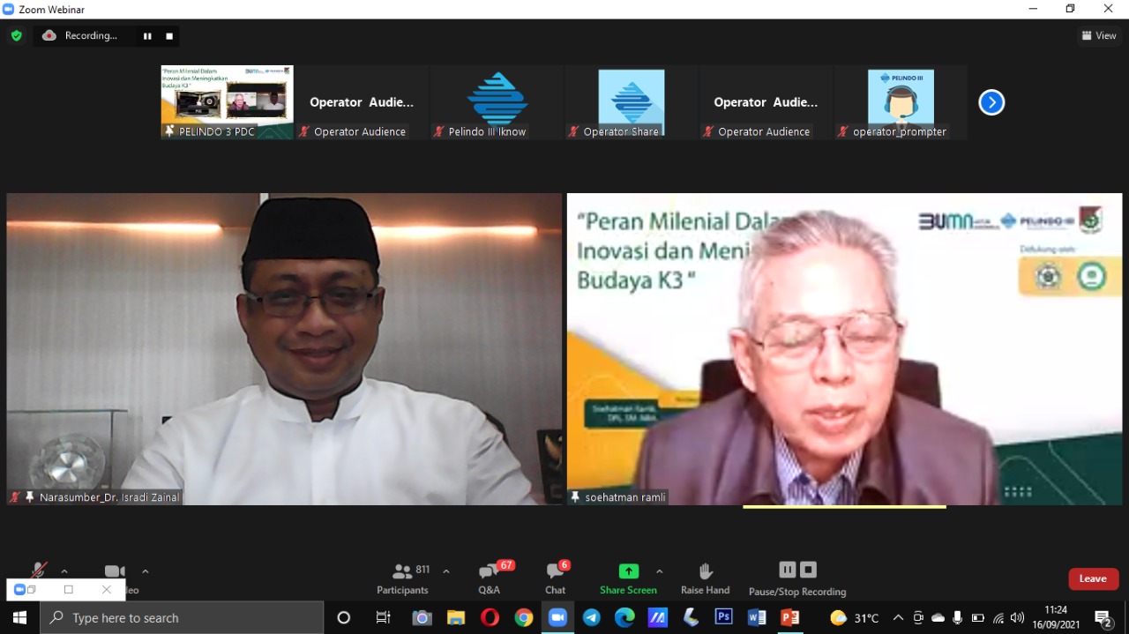Open the Participants panel

pyautogui.click(x=402, y=578)
